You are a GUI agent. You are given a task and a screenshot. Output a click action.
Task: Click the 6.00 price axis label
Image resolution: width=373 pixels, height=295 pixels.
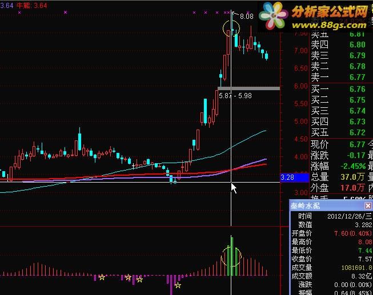click(300, 86)
